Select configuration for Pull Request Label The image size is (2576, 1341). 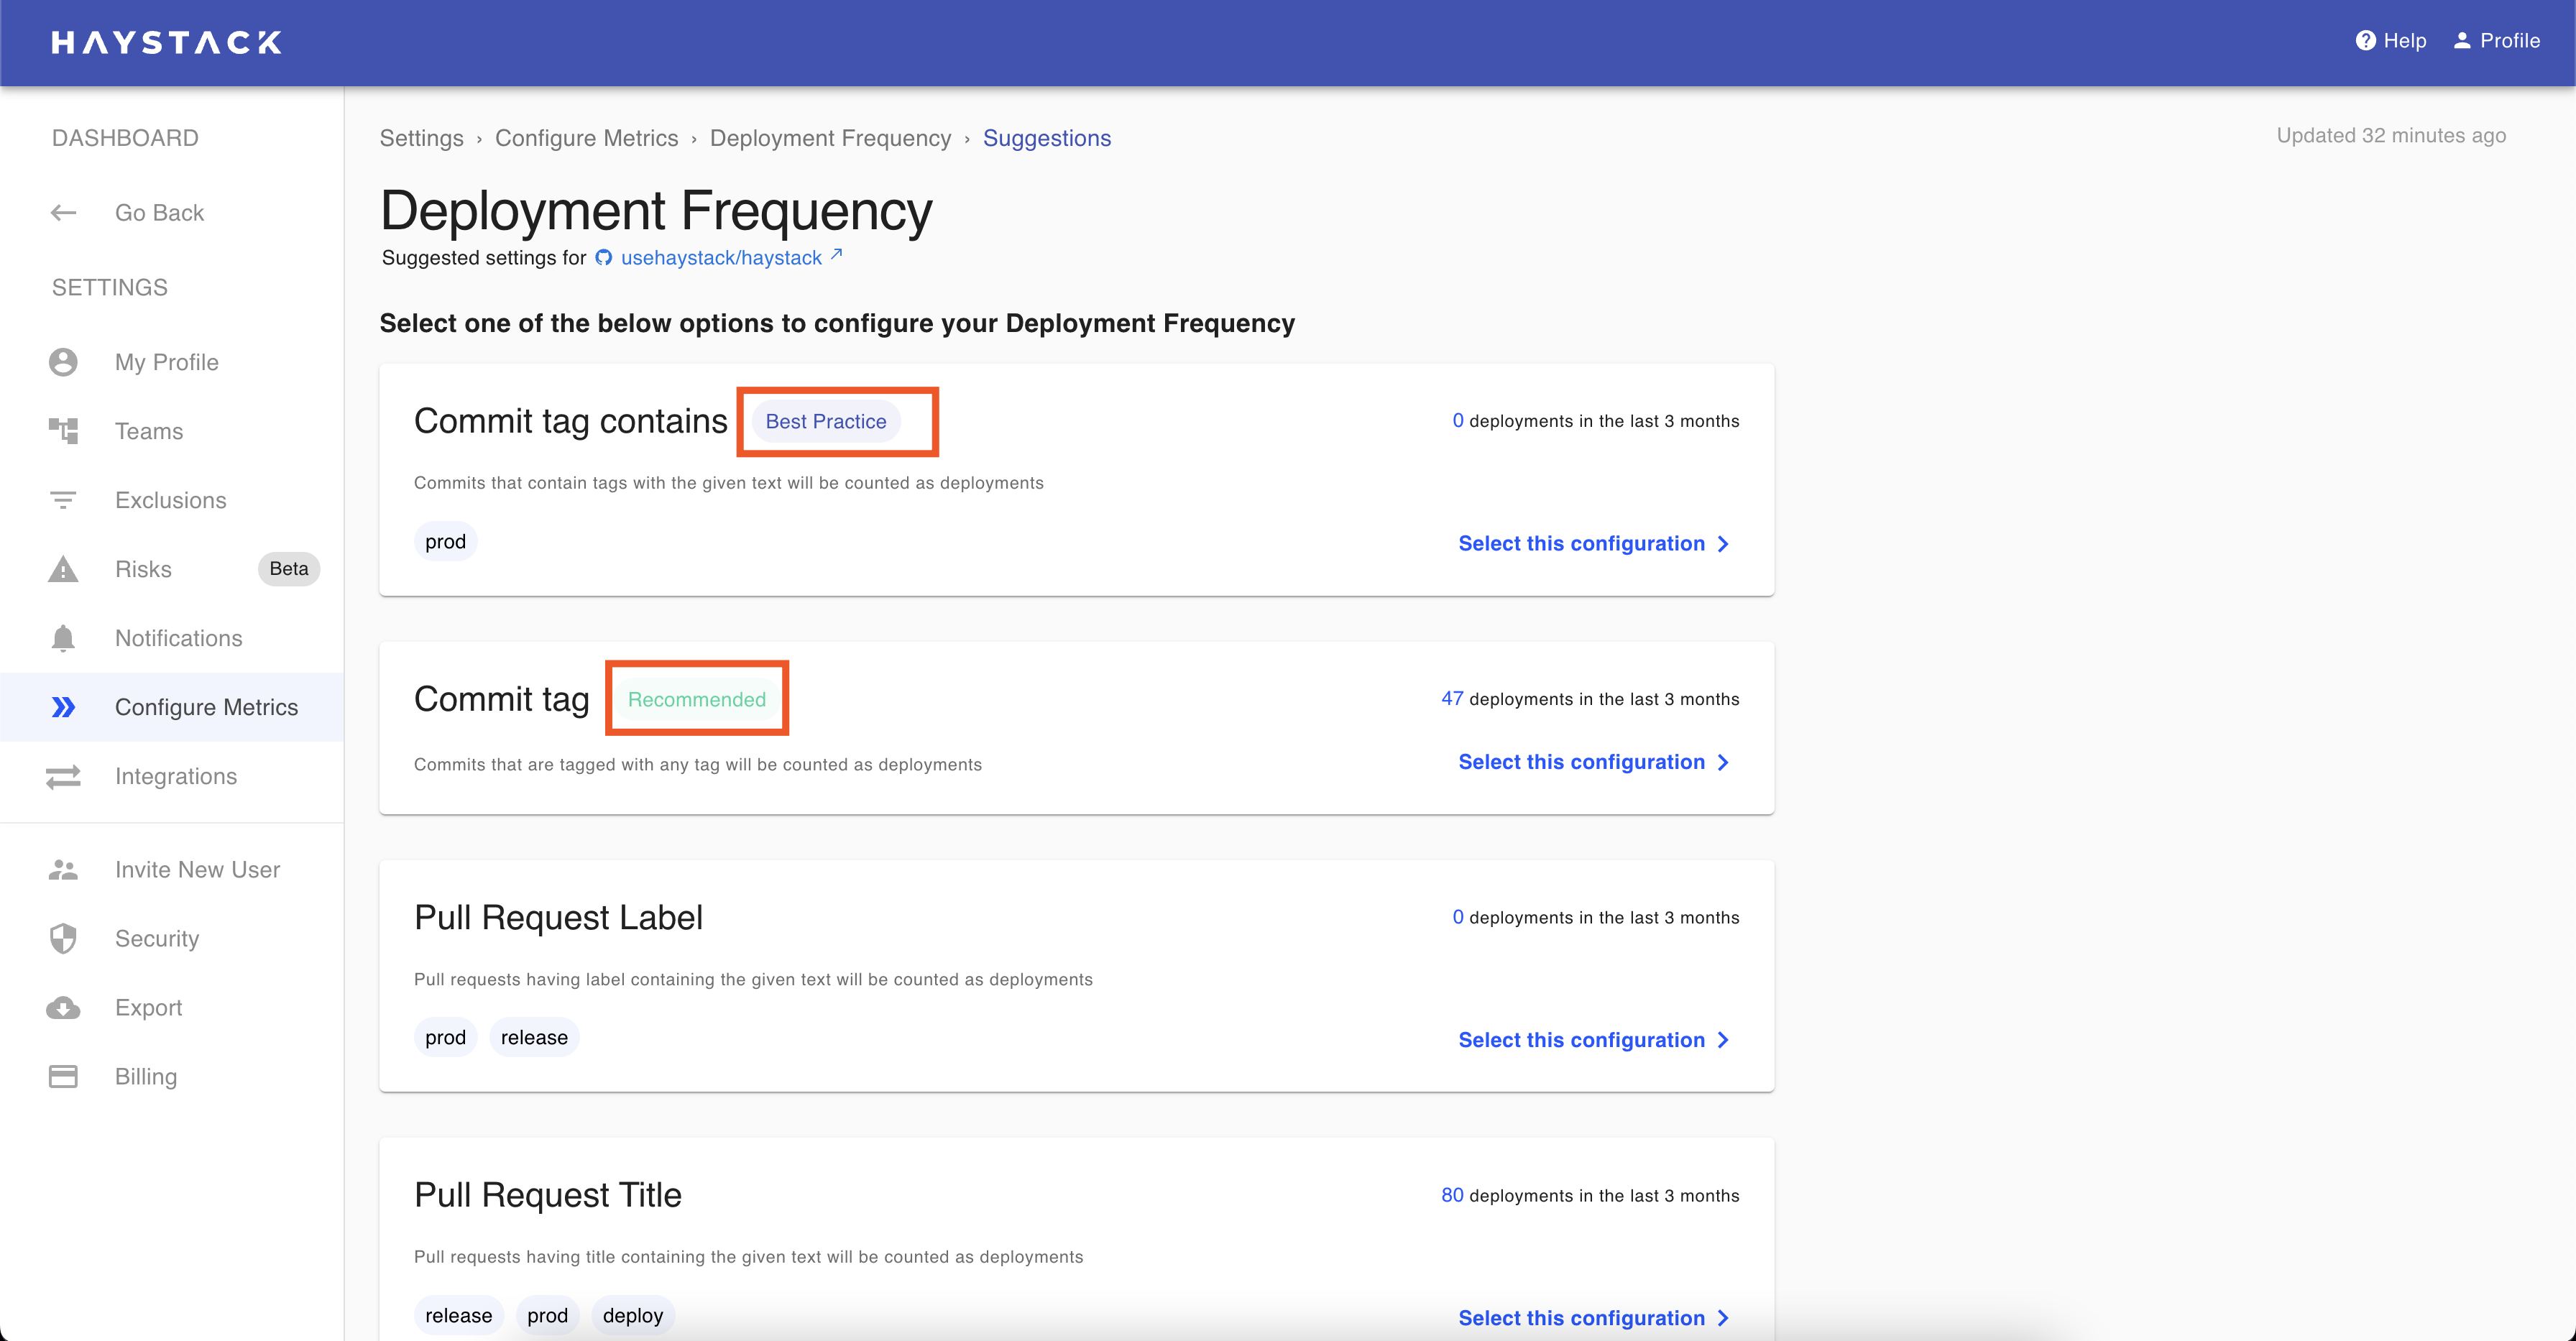click(x=1593, y=1040)
